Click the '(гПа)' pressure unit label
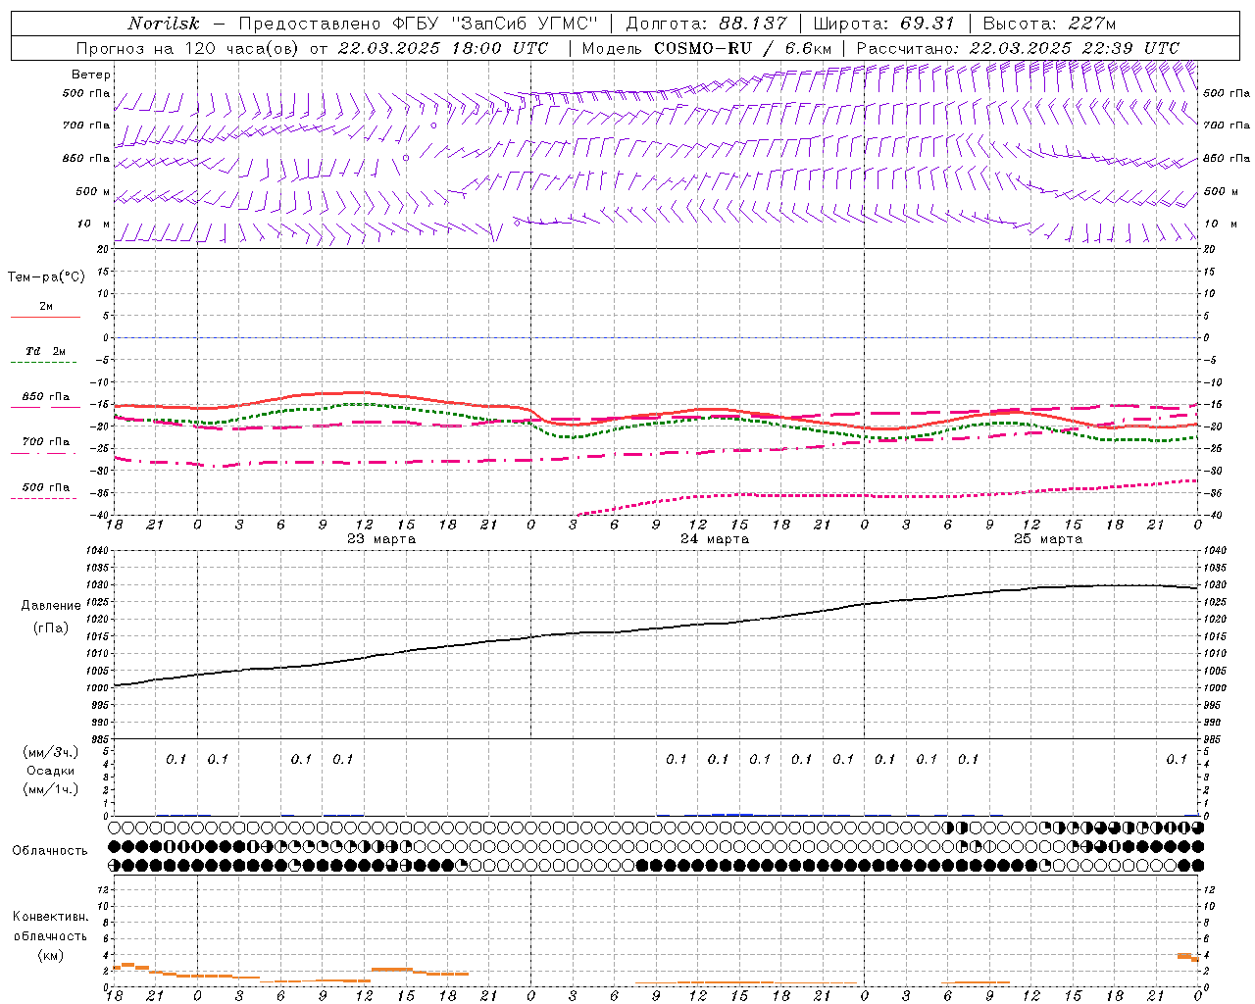 tap(51, 627)
